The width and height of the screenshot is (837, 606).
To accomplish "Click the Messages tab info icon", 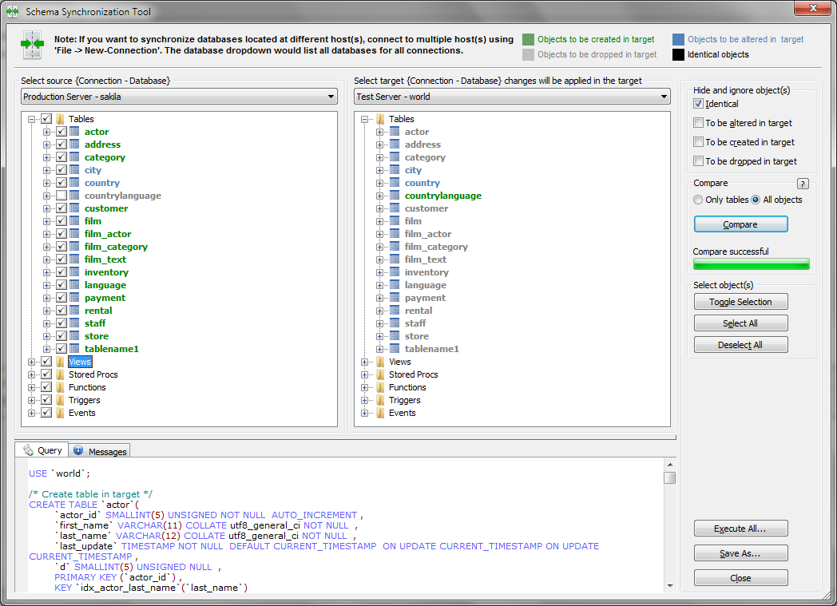I will 78,451.
